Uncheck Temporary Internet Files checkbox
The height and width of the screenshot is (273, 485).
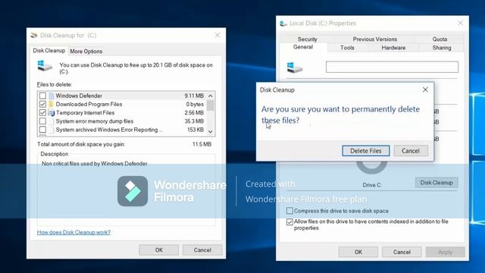[x=42, y=113]
